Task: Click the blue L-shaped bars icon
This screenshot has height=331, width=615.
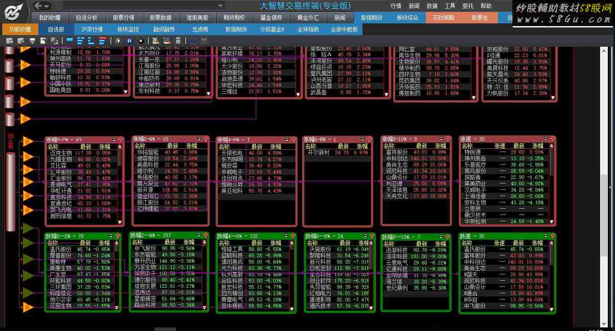Action: click(90, 40)
